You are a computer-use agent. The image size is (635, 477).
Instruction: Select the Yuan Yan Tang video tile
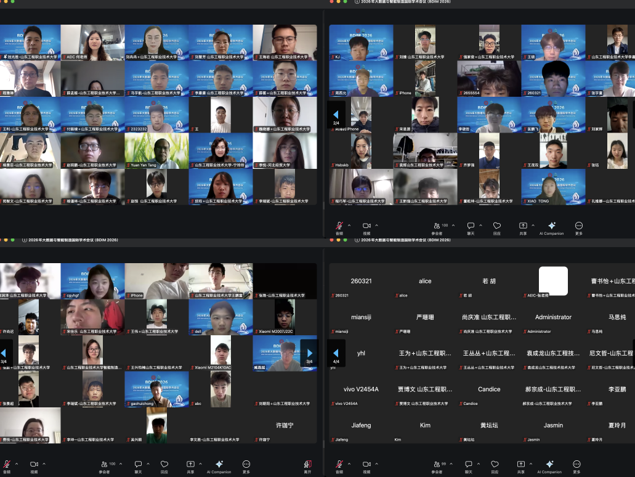(x=156, y=151)
